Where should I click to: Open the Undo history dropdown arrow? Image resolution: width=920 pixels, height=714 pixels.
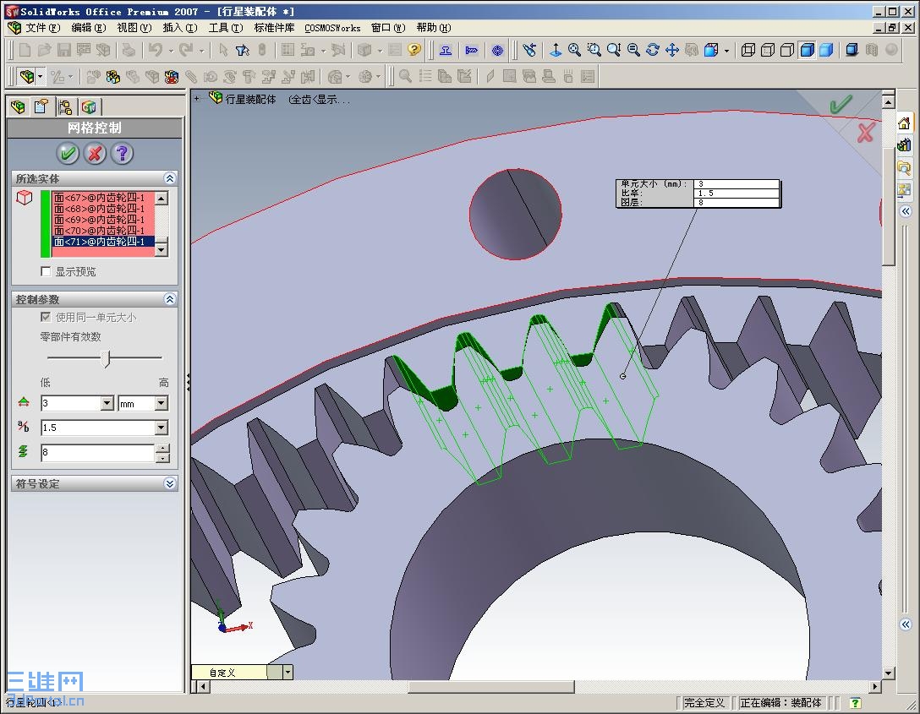(x=171, y=51)
